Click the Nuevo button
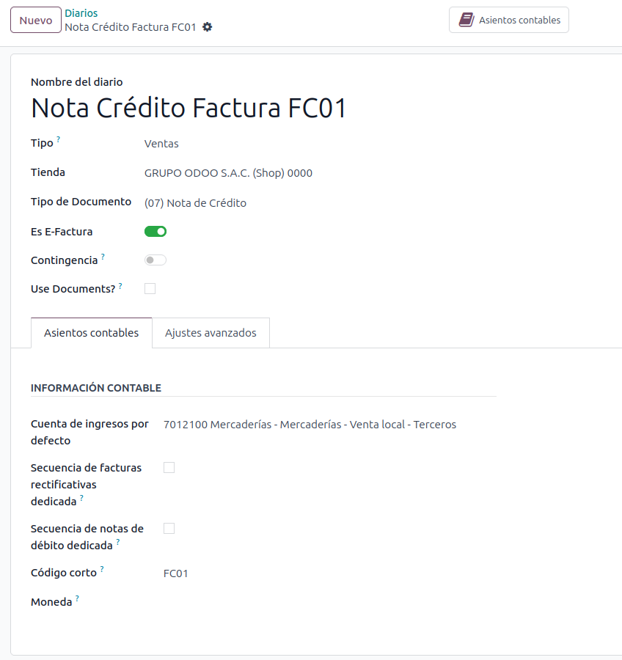Screen dimensions: 622x660 coord(35,21)
